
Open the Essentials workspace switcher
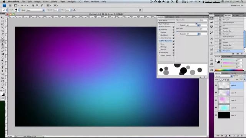237,5
